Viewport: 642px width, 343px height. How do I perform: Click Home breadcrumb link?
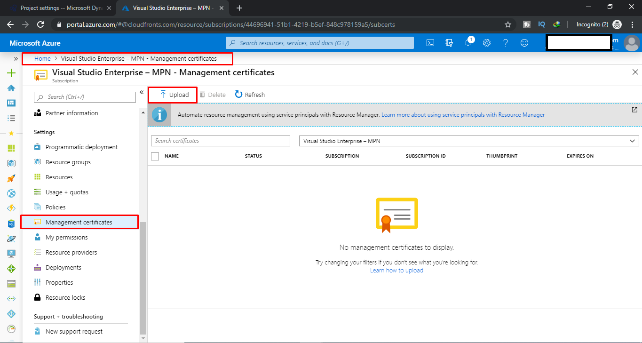tap(42, 59)
